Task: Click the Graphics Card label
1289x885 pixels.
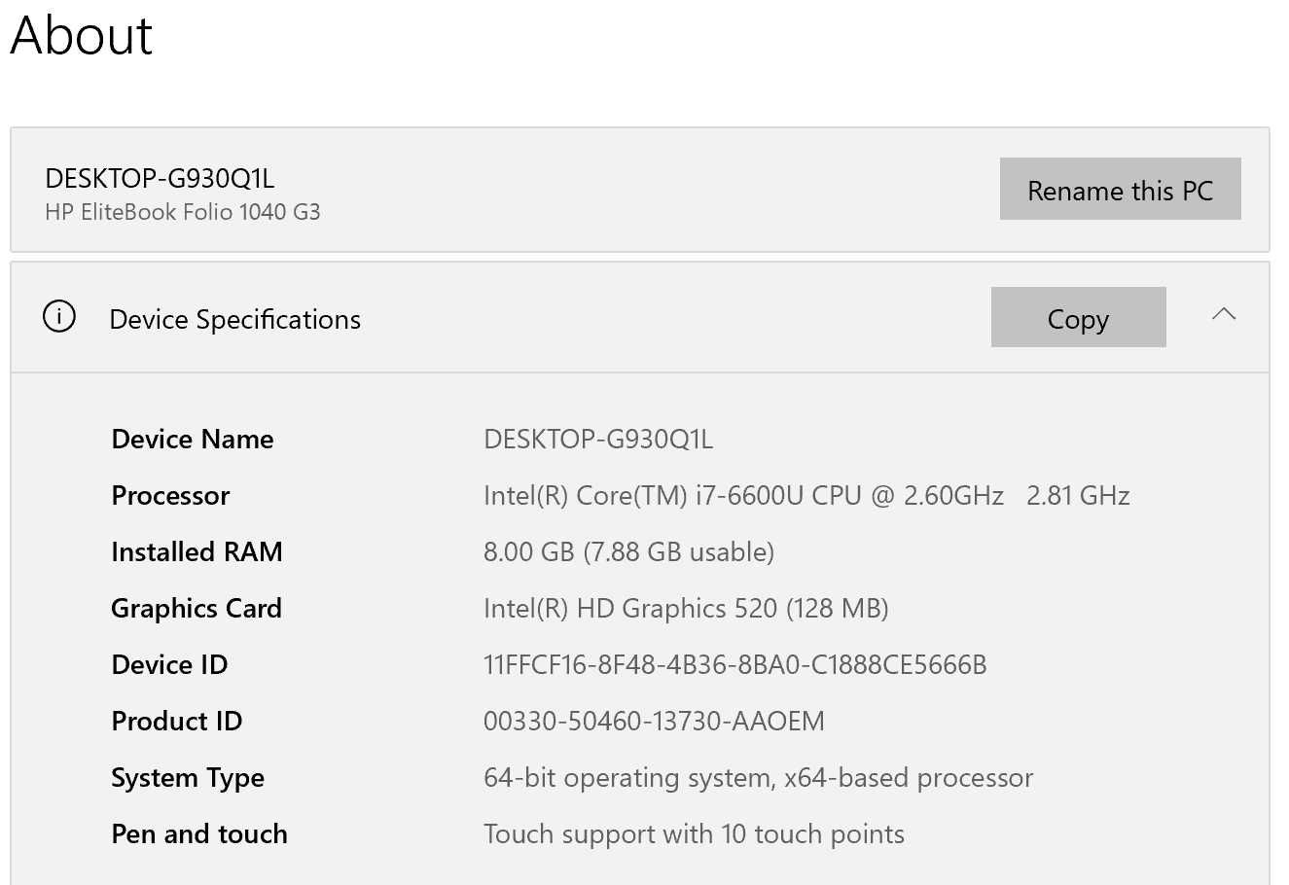Action: click(197, 608)
